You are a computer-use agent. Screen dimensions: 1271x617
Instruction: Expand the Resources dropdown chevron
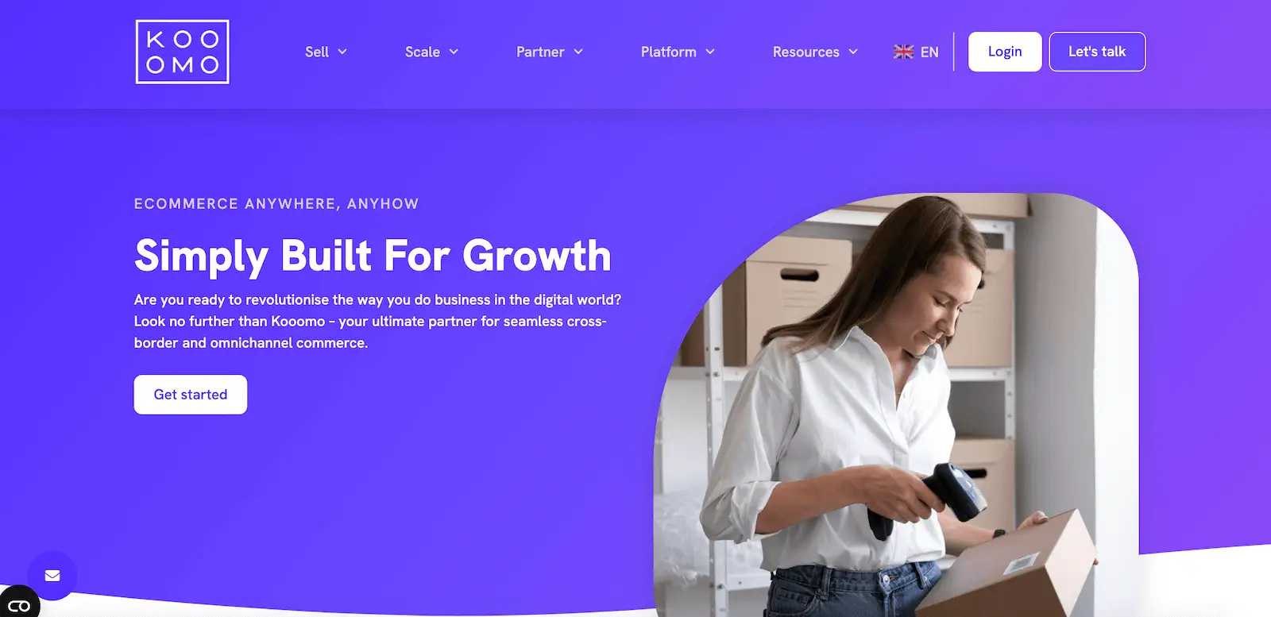click(853, 52)
